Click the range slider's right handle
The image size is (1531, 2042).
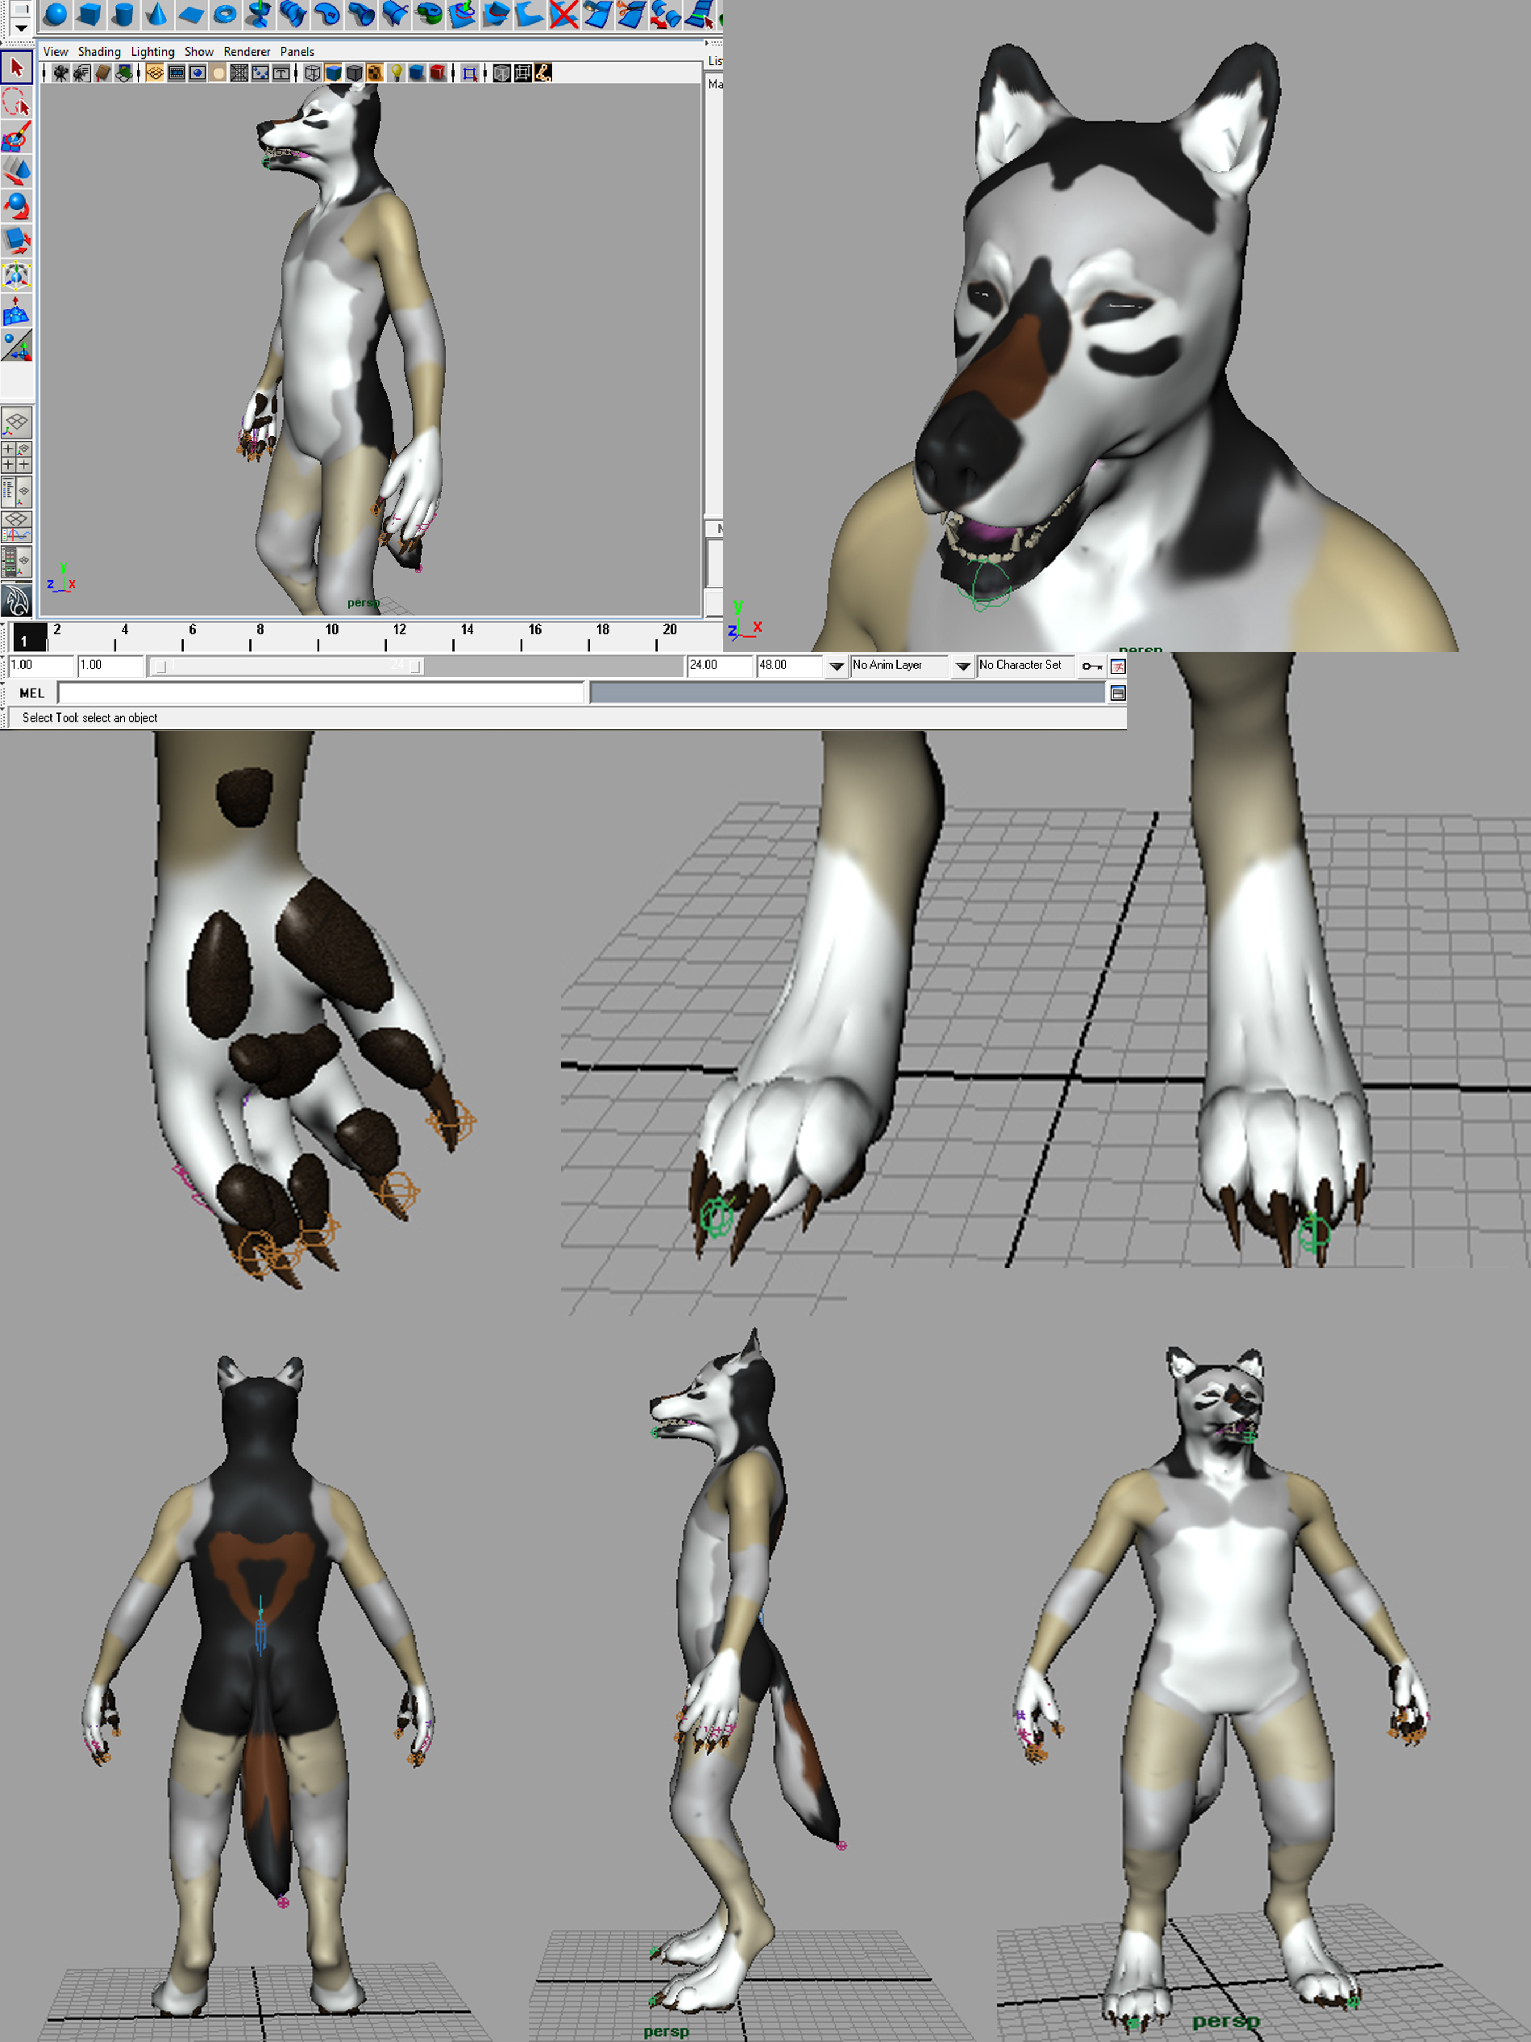tap(415, 666)
